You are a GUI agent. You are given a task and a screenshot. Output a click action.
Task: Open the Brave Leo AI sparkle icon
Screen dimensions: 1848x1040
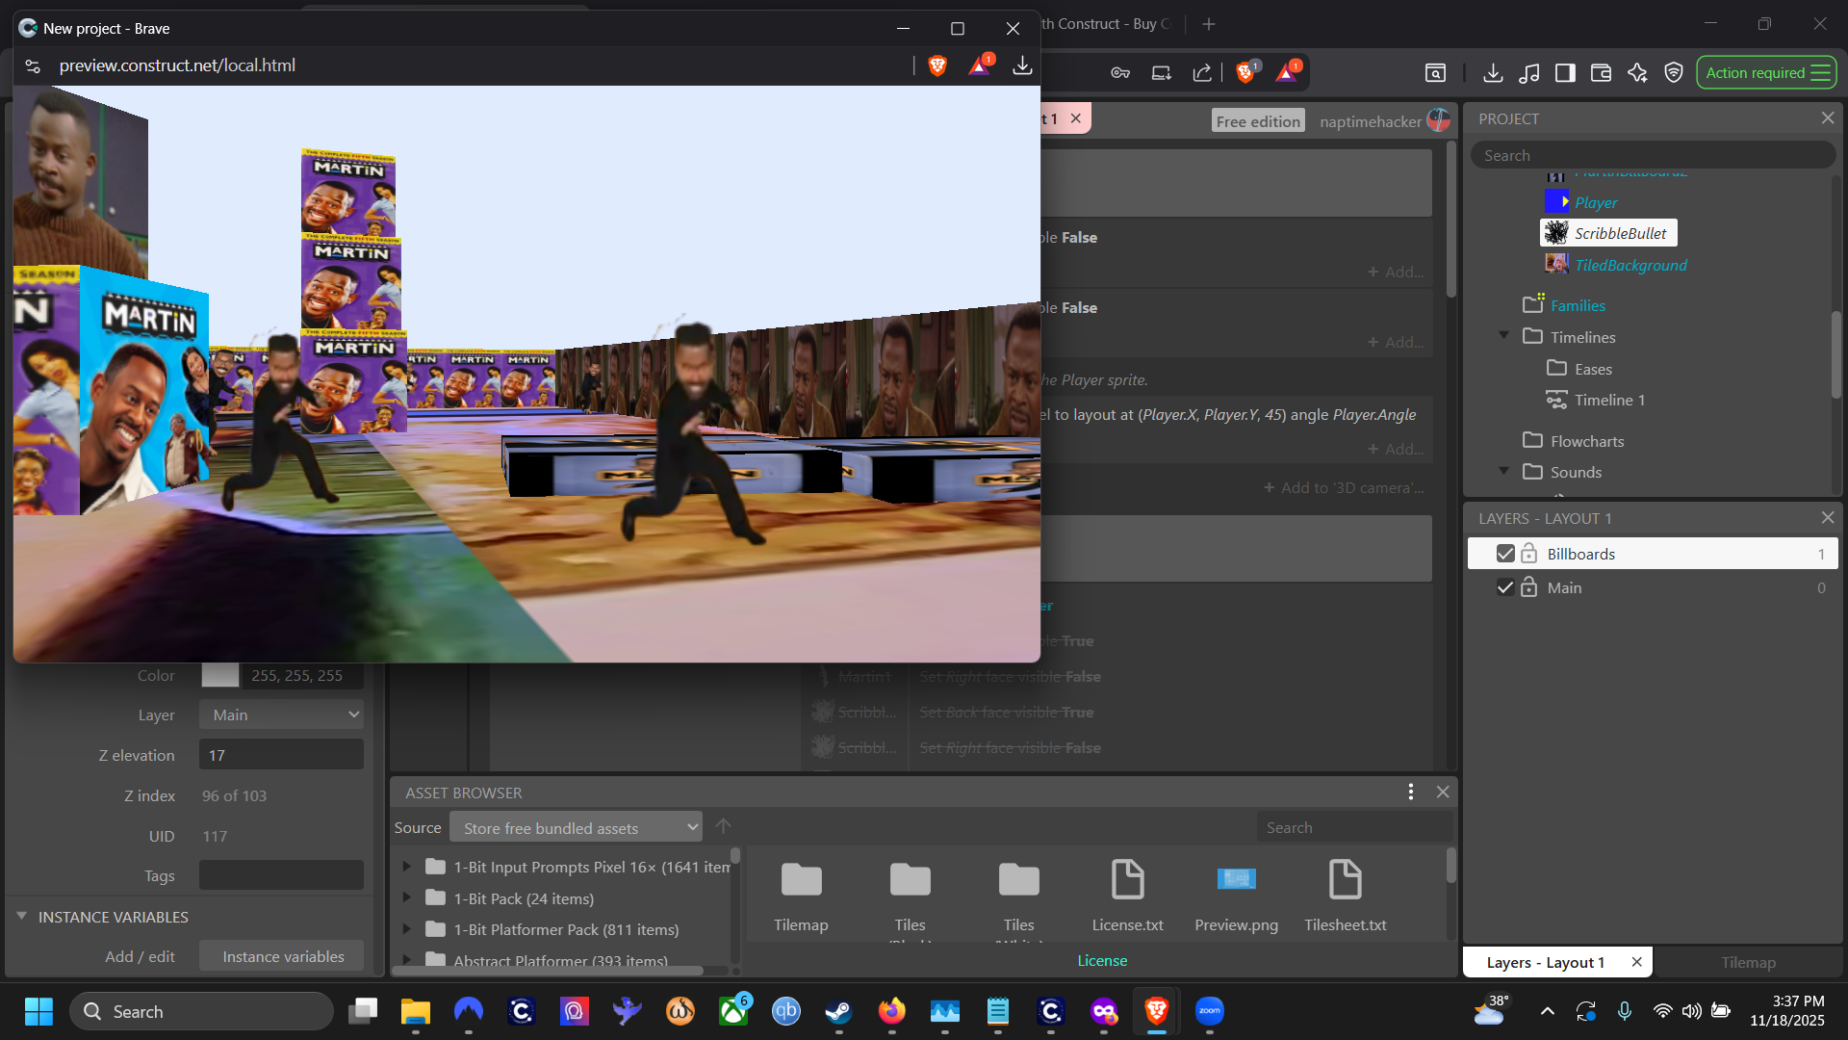[1637, 73]
